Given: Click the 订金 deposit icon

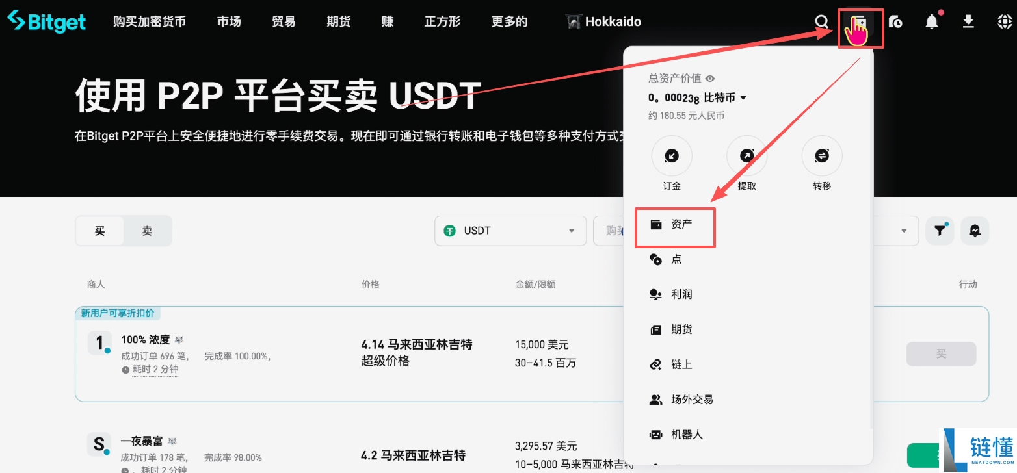Looking at the screenshot, I should (671, 156).
